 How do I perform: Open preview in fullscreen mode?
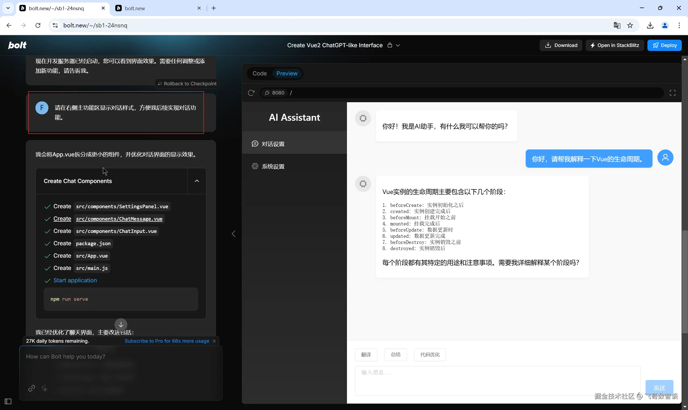pos(672,93)
